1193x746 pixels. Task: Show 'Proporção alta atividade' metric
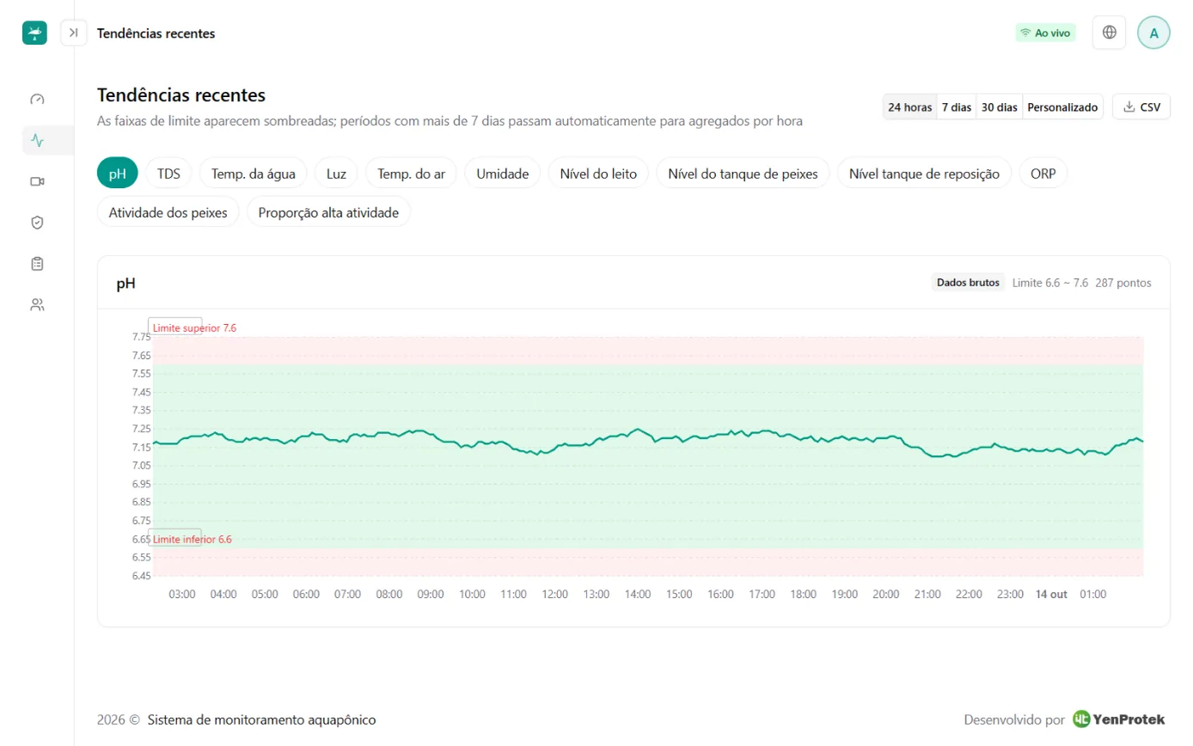(328, 212)
